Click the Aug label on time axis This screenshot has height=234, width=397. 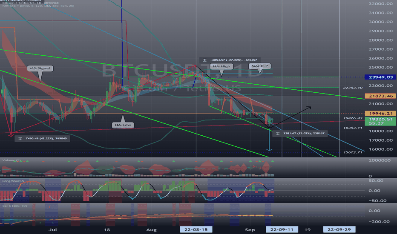pyautogui.click(x=151, y=230)
